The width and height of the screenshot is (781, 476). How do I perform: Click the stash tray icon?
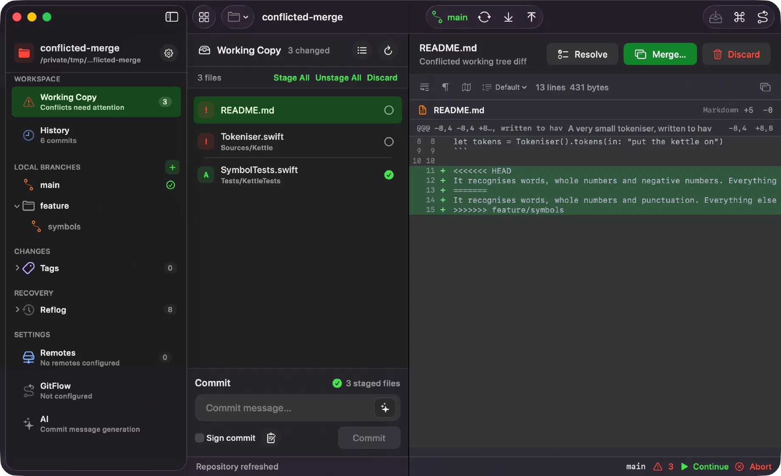pyautogui.click(x=716, y=17)
